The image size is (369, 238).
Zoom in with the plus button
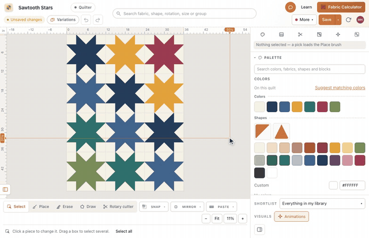pos(243,219)
